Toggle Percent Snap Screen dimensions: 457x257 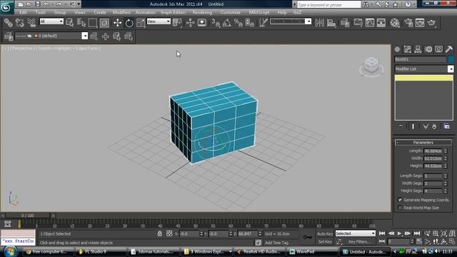(238, 23)
